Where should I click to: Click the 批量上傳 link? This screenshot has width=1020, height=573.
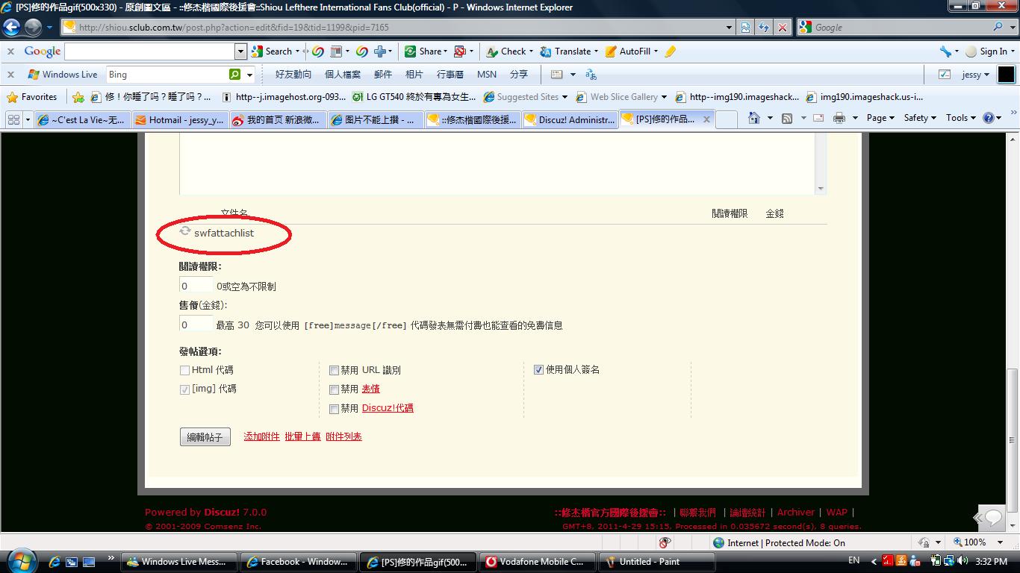click(302, 436)
